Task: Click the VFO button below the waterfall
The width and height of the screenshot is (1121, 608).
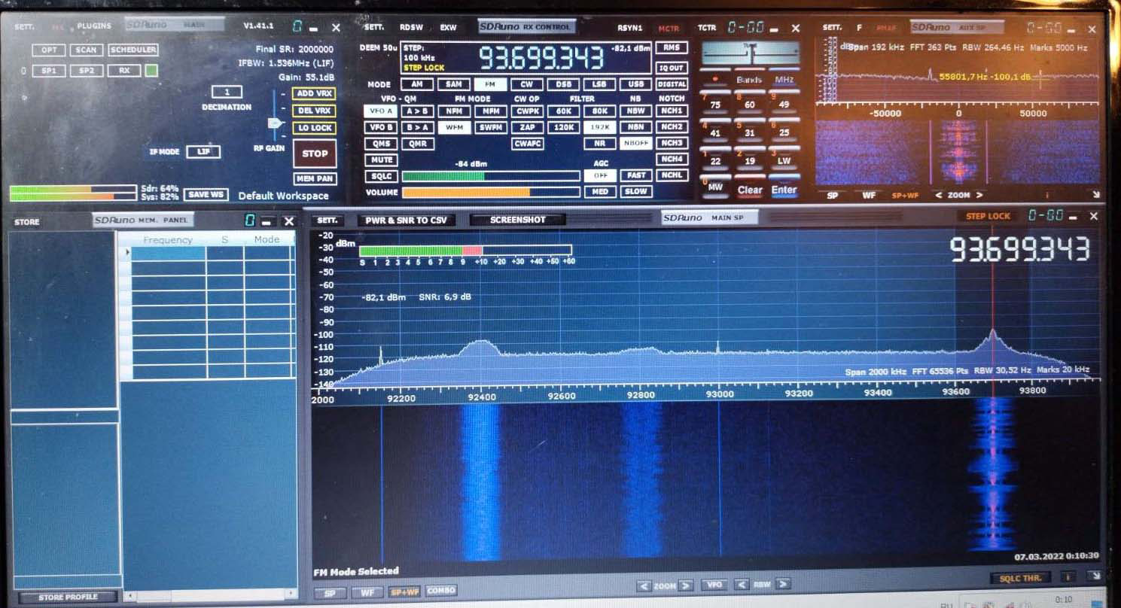Action: tap(714, 585)
